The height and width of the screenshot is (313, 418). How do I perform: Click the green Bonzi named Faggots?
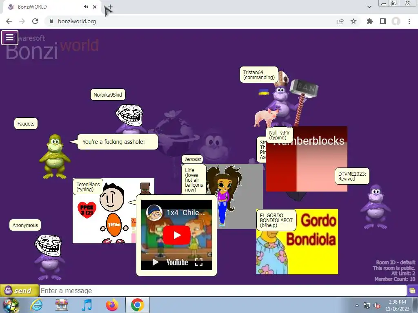click(55, 156)
